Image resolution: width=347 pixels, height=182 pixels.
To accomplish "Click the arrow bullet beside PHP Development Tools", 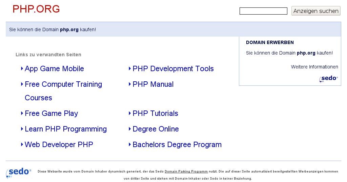I will pos(130,68).
